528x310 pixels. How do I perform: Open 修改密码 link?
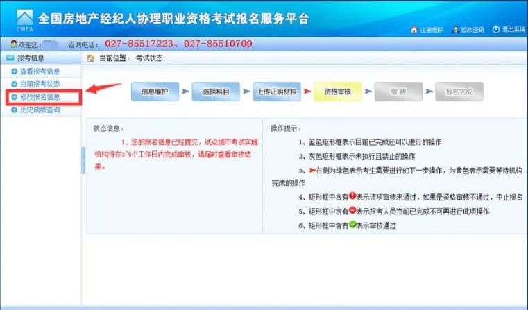(x=472, y=30)
